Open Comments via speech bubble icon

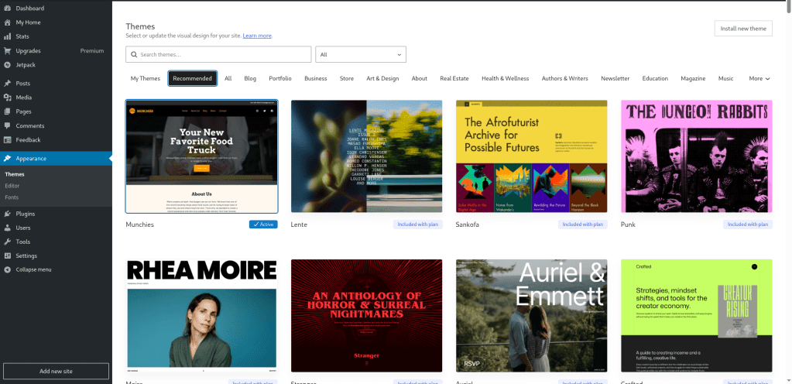(x=7, y=125)
